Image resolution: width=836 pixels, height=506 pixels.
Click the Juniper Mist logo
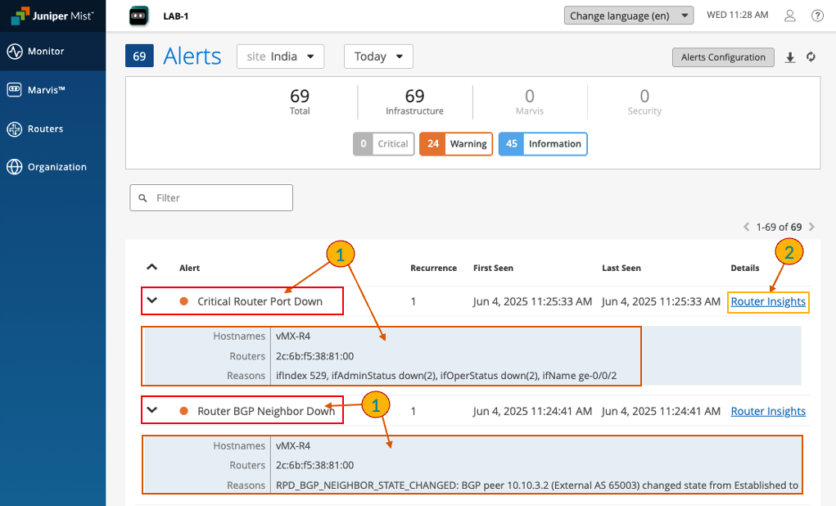tap(52, 16)
